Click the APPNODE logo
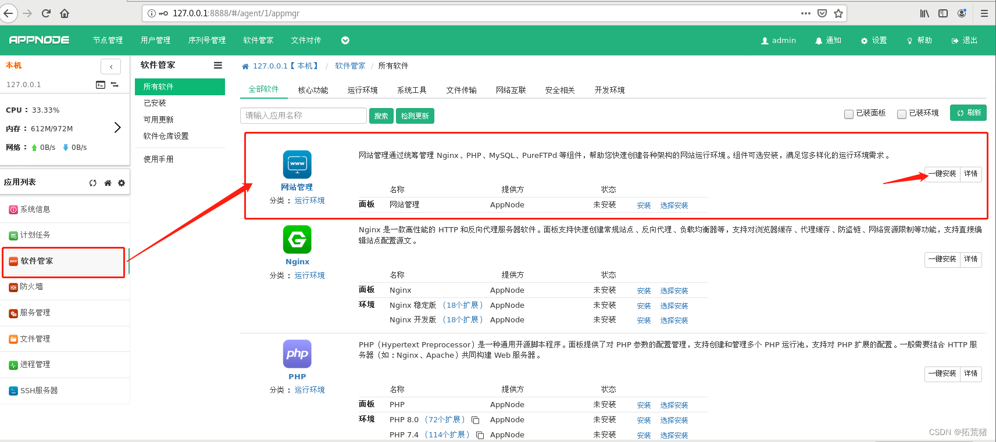The height and width of the screenshot is (442, 996). tap(39, 40)
